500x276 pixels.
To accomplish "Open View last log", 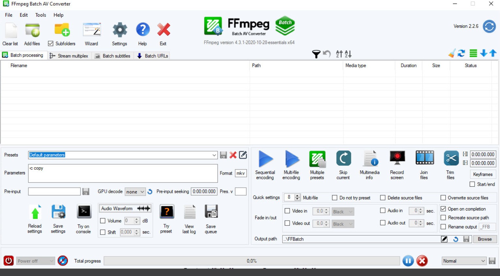I will [x=189, y=212].
